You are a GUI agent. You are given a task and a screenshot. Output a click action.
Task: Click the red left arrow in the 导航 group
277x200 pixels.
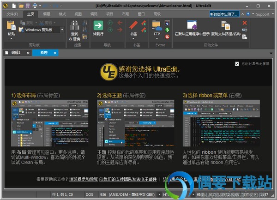pos(120,23)
